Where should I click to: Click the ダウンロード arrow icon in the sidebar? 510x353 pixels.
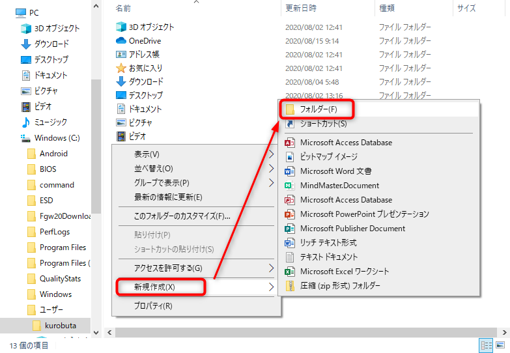coord(26,44)
